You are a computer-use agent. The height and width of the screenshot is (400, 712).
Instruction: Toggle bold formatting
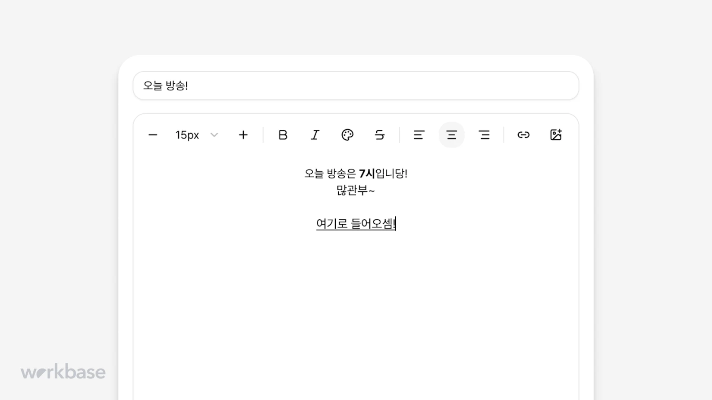(283, 135)
